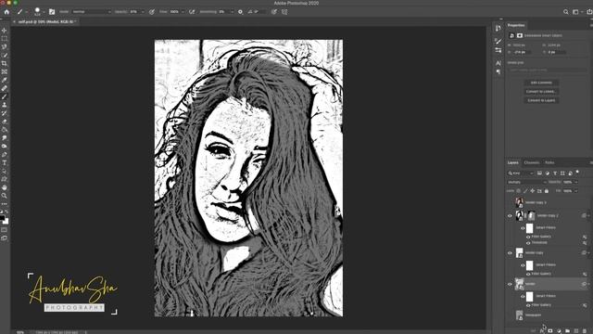Click the foreground color swatch

point(2,218)
